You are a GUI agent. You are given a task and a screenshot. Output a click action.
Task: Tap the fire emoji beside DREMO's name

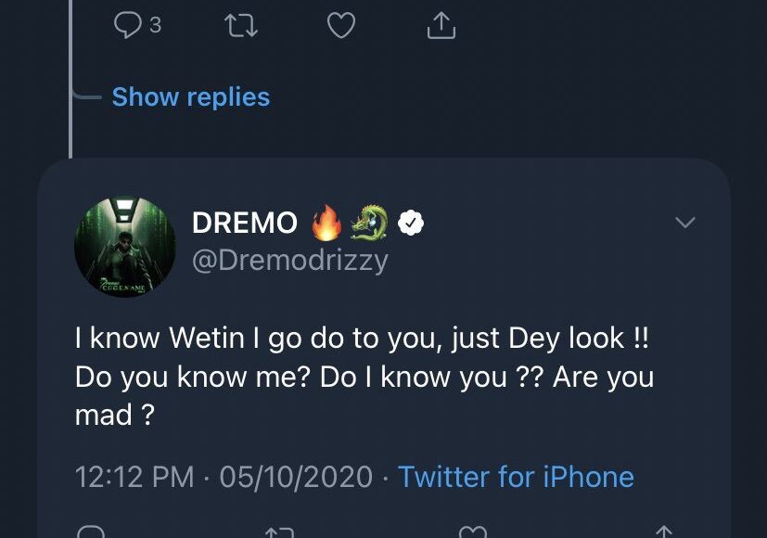click(325, 224)
